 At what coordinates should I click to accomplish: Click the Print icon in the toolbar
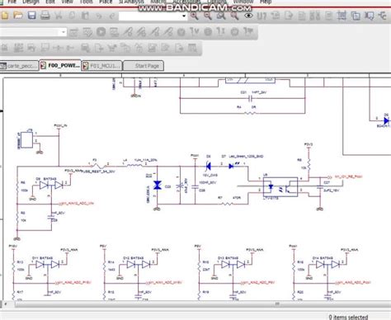tap(45, 15)
